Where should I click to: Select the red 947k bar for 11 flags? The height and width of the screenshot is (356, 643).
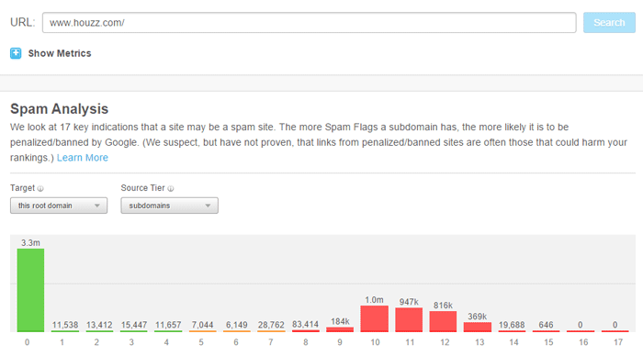pyautogui.click(x=409, y=320)
